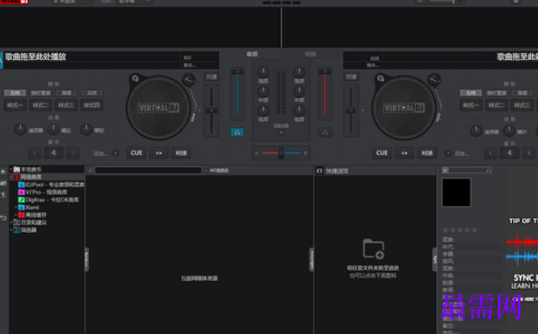538x334 pixels.
Task: Click small icon at right turntable corner
Action: coord(380,78)
